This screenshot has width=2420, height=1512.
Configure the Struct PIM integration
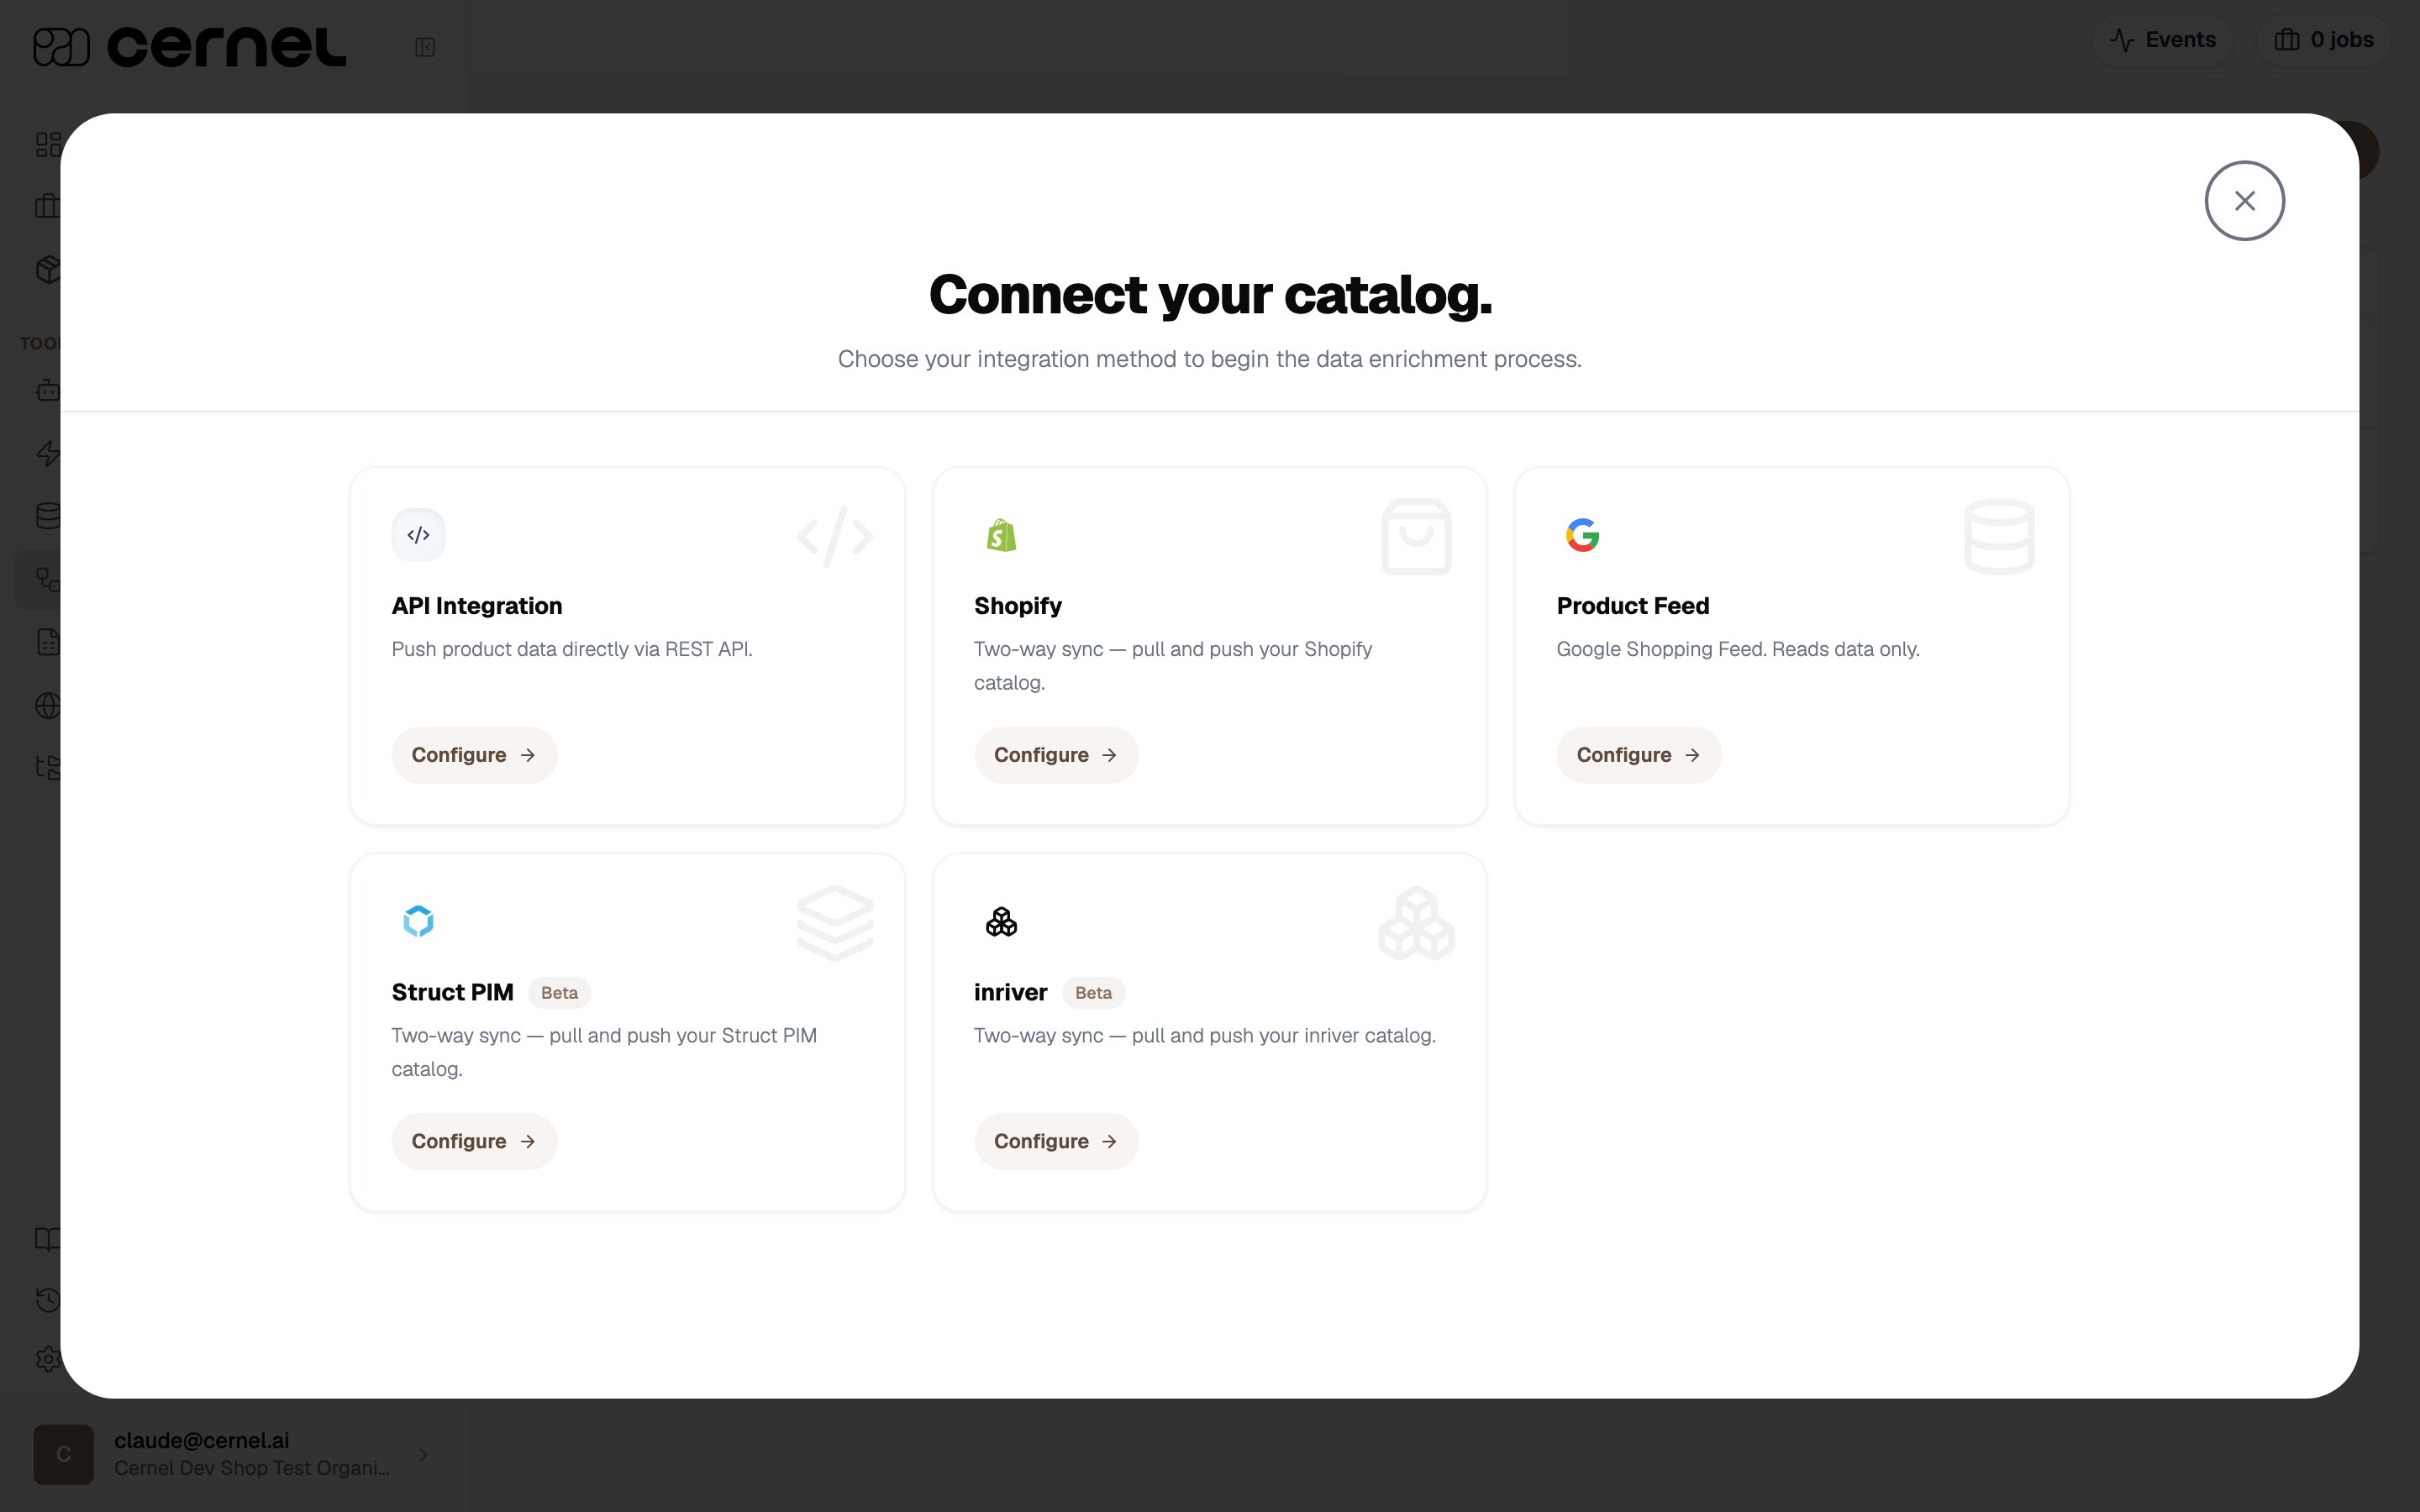[474, 1141]
